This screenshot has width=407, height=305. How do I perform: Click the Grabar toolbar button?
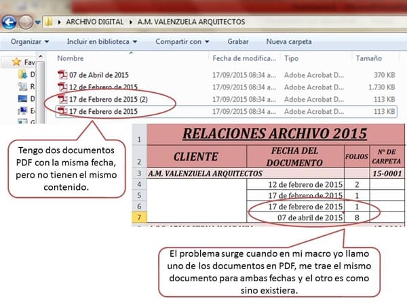(x=238, y=41)
